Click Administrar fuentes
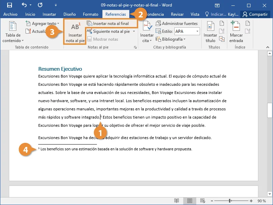This screenshot has width=273, height=205. (x=176, y=23)
